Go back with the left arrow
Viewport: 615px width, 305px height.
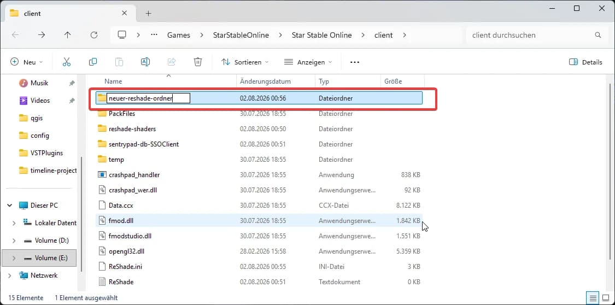pyautogui.click(x=15, y=35)
